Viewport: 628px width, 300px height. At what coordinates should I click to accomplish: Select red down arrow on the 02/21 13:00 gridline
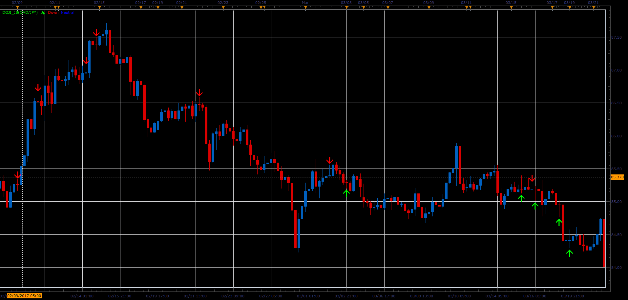199,93
